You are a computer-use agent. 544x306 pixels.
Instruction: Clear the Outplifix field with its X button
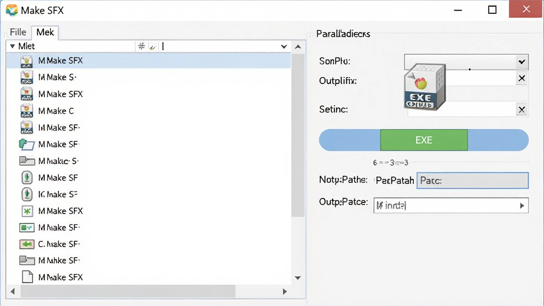coord(522,79)
